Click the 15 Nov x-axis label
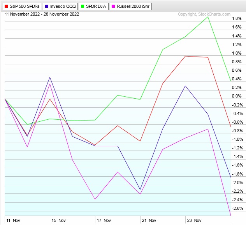Viewport: 246px width, 234px height. click(x=58, y=220)
